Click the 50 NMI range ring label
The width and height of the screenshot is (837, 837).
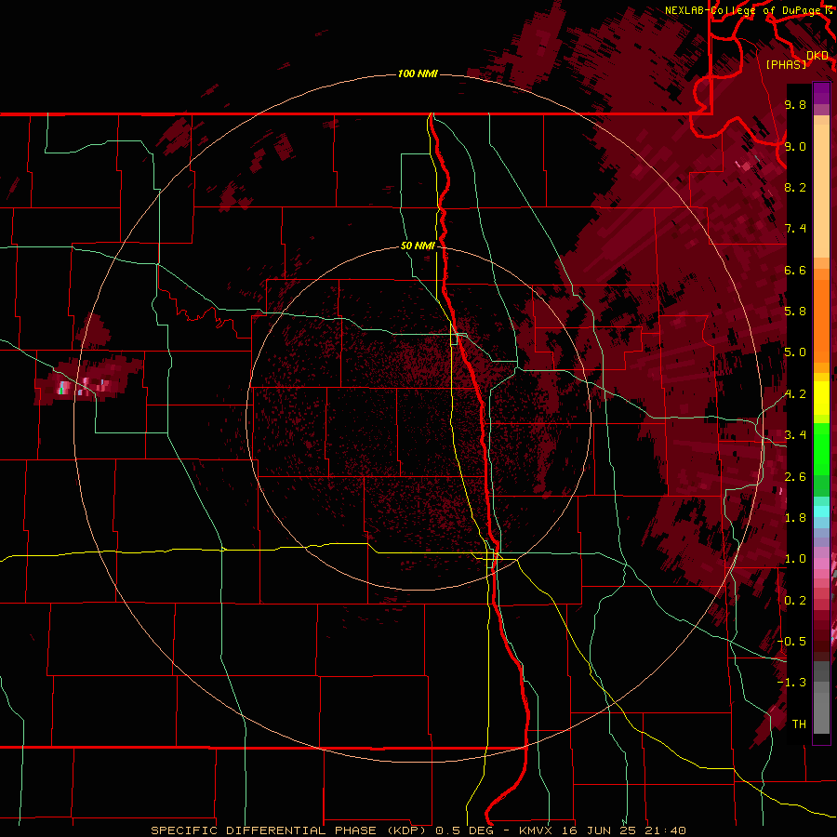tap(418, 246)
